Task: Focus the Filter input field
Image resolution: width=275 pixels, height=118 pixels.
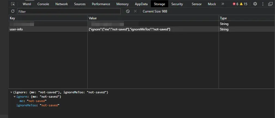Action: click(x=69, y=11)
